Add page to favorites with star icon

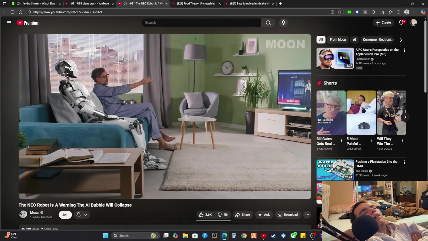340,12
